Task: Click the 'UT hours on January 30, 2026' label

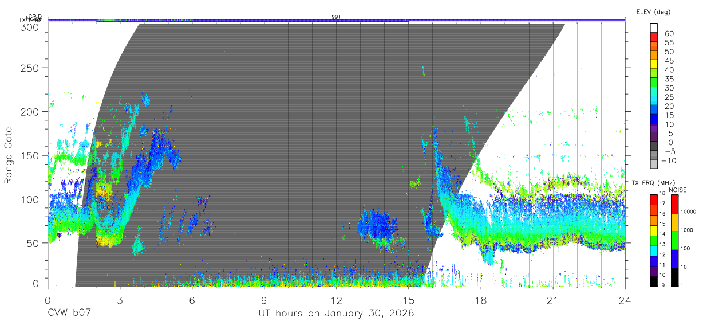Action: click(336, 314)
